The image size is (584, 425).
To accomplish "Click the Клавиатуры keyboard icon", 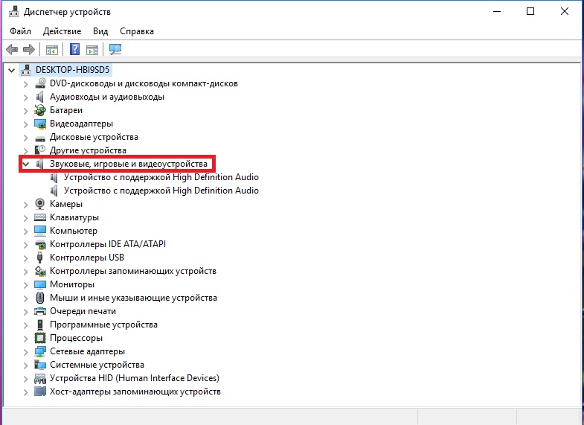I will coord(40,217).
